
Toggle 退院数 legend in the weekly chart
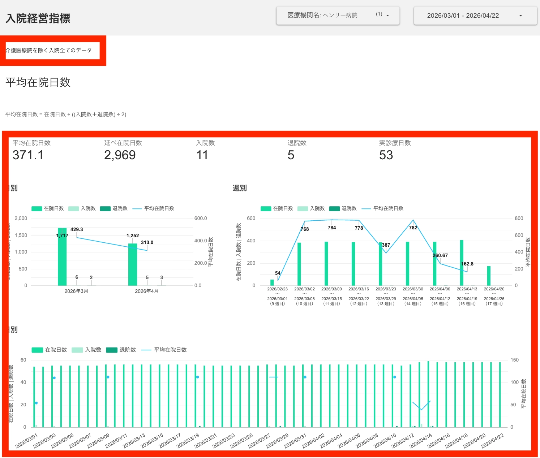point(343,208)
